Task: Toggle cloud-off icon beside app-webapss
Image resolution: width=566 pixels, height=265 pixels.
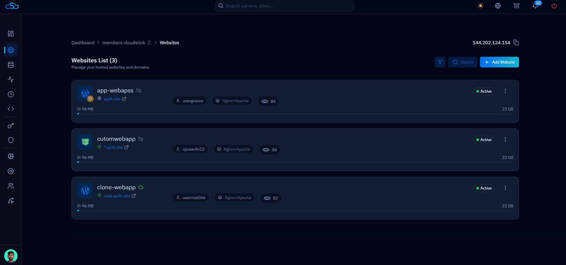Action: pos(139,90)
